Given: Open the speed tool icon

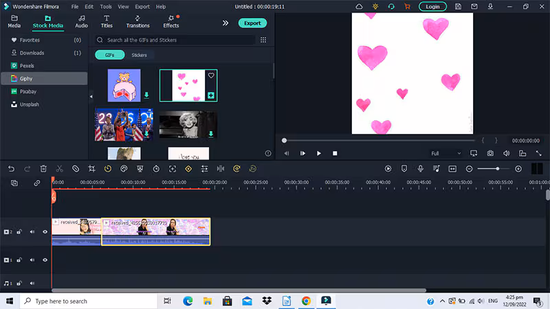Looking at the screenshot, I should coord(108,169).
